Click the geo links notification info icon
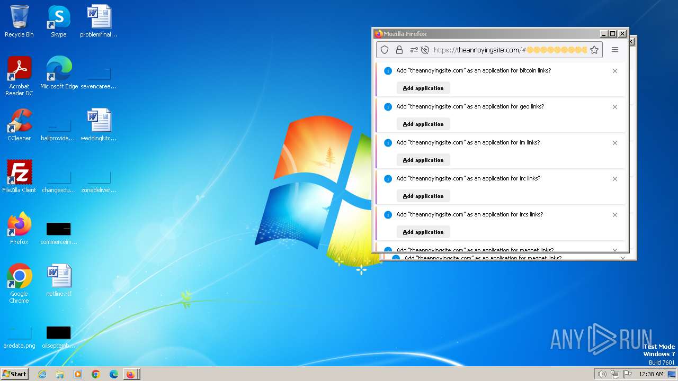The image size is (678, 381). (x=388, y=107)
